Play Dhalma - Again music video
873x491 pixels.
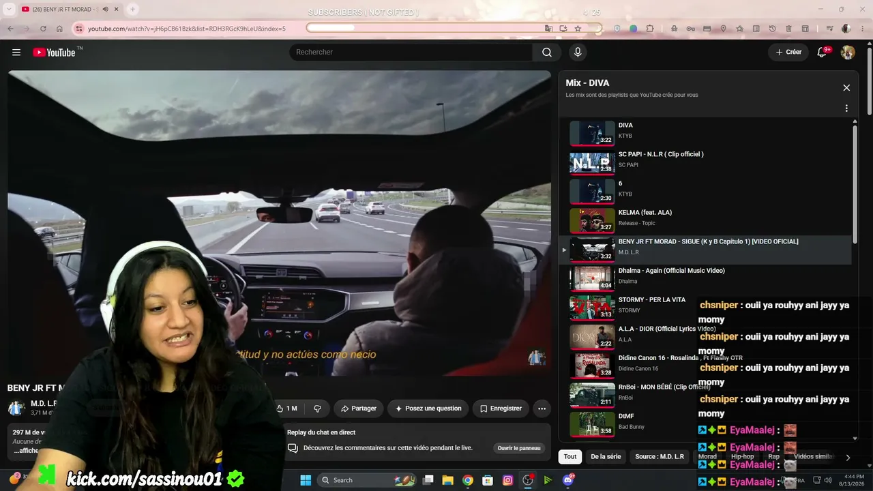coord(706,279)
